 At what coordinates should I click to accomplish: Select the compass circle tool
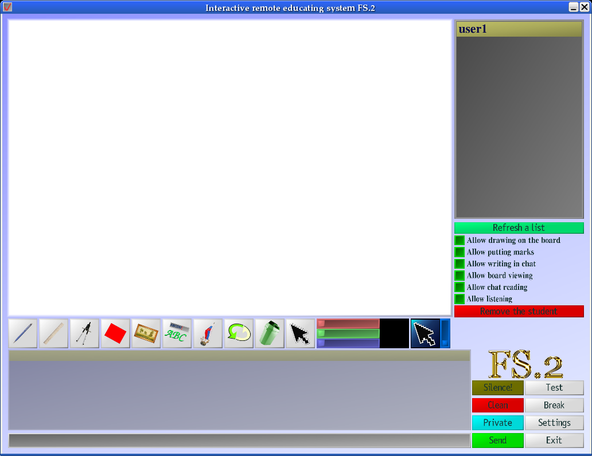(x=84, y=333)
